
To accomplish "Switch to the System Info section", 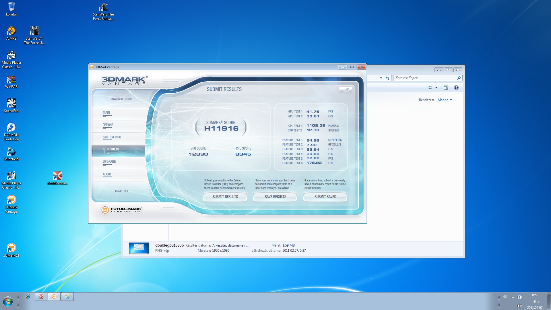I will click(x=112, y=137).
